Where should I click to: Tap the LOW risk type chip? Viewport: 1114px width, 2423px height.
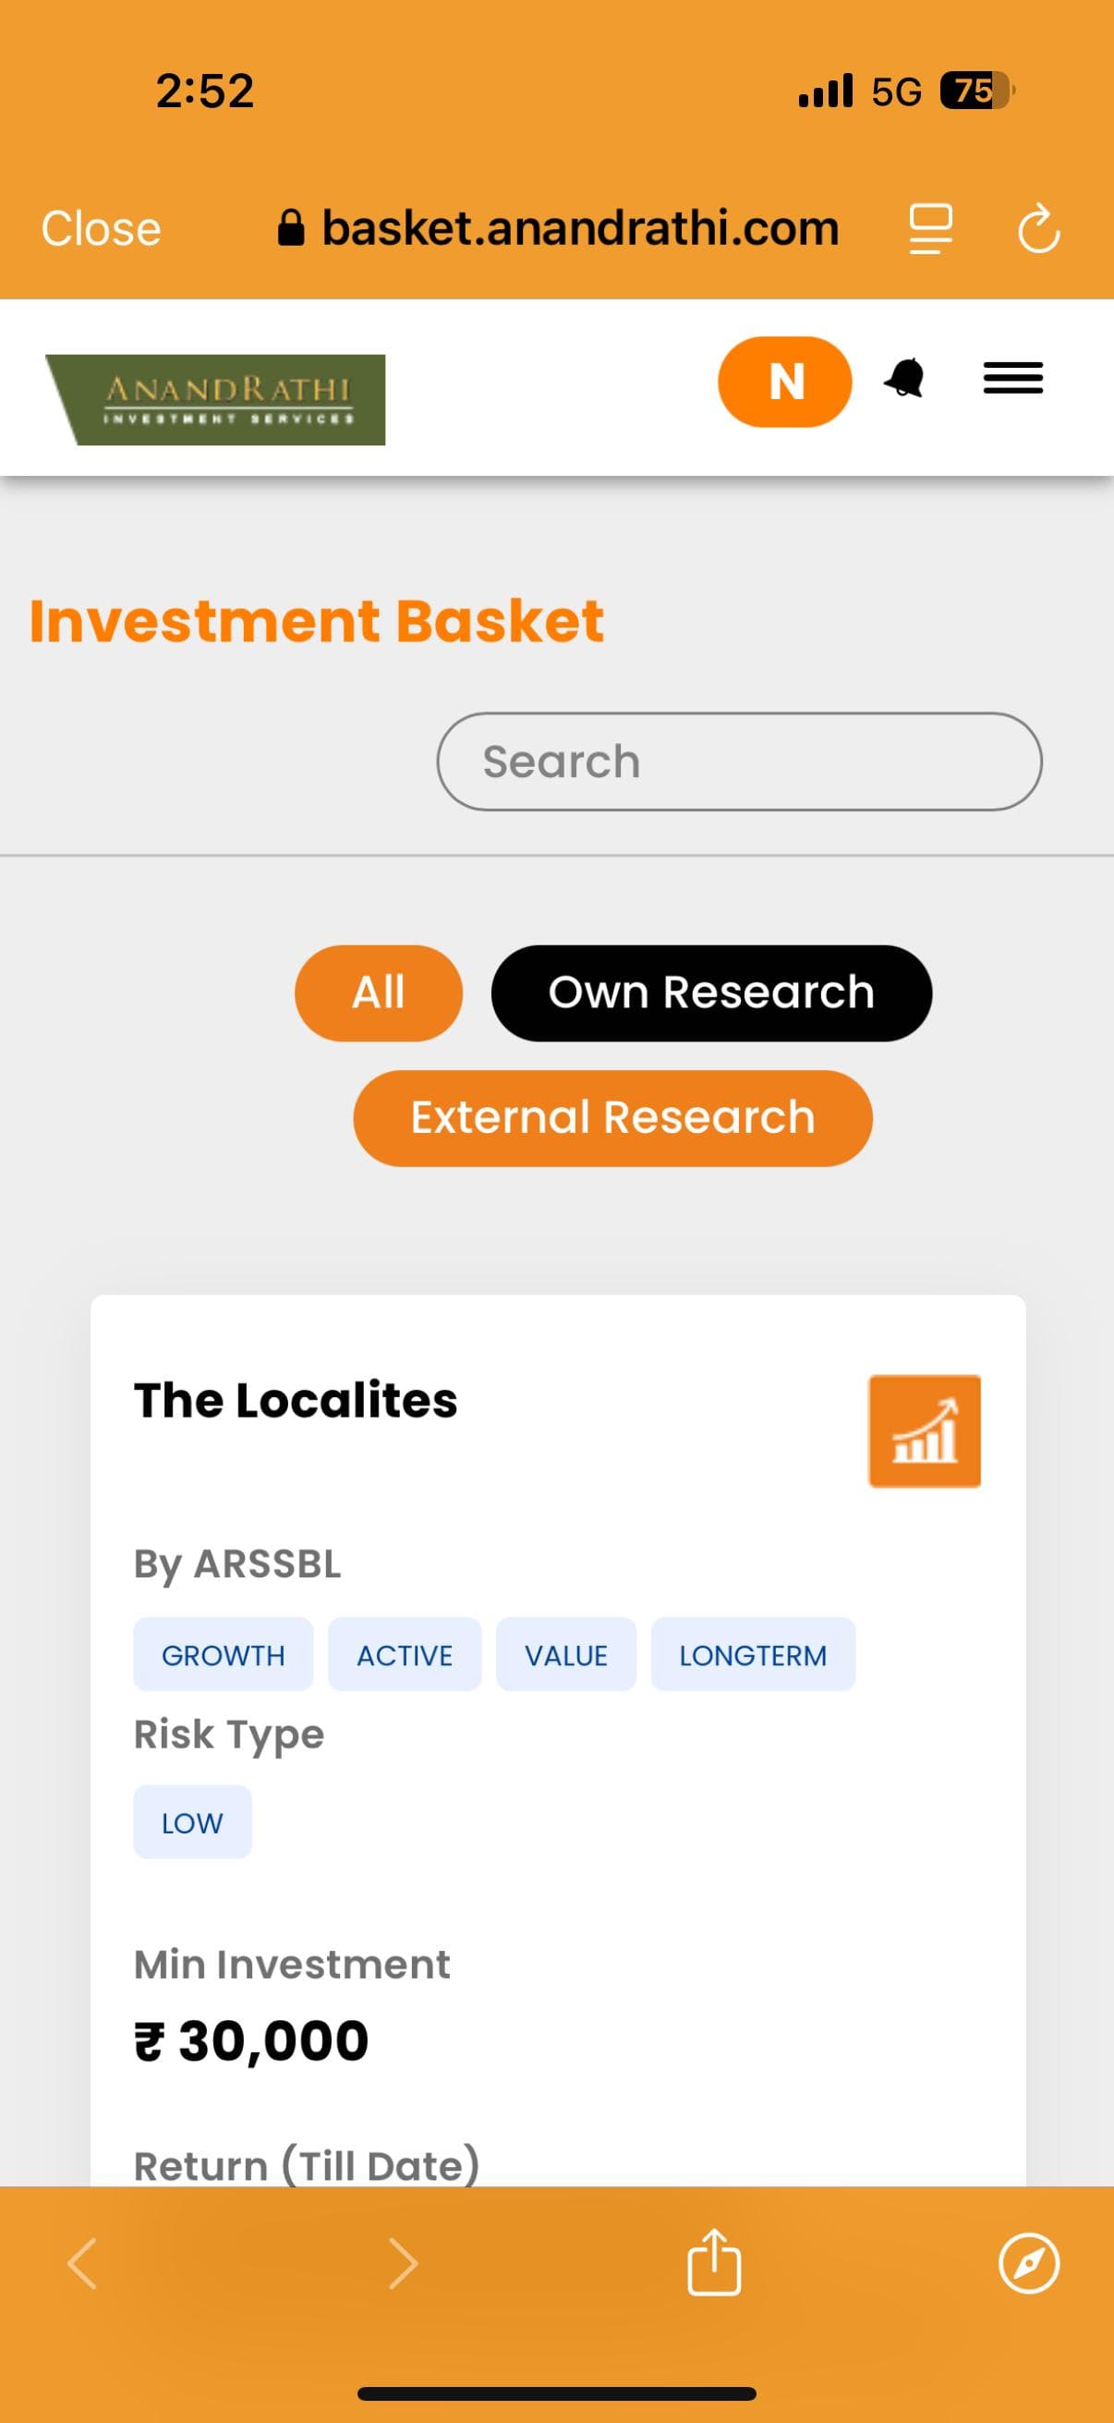193,1822
